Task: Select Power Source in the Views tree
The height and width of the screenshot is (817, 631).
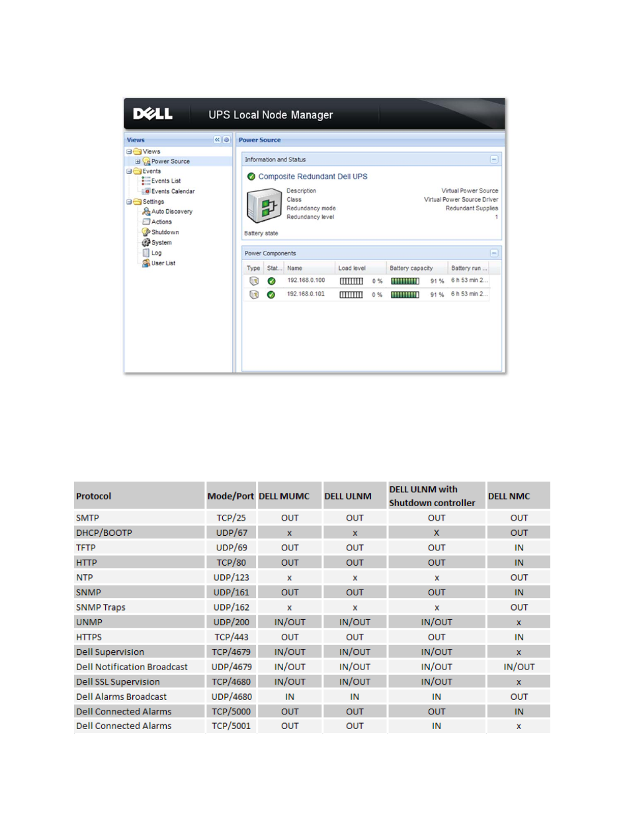Action: [x=171, y=161]
